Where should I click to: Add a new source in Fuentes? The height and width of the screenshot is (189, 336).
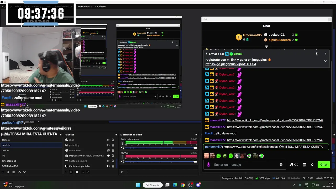(66, 172)
